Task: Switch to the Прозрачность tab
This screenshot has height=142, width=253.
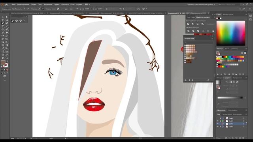Action: pyautogui.click(x=238, y=78)
